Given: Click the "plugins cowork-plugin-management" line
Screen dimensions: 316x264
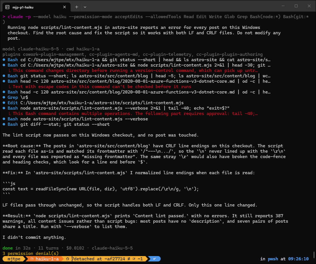Looking at the screenshot, I should tap(133, 54).
